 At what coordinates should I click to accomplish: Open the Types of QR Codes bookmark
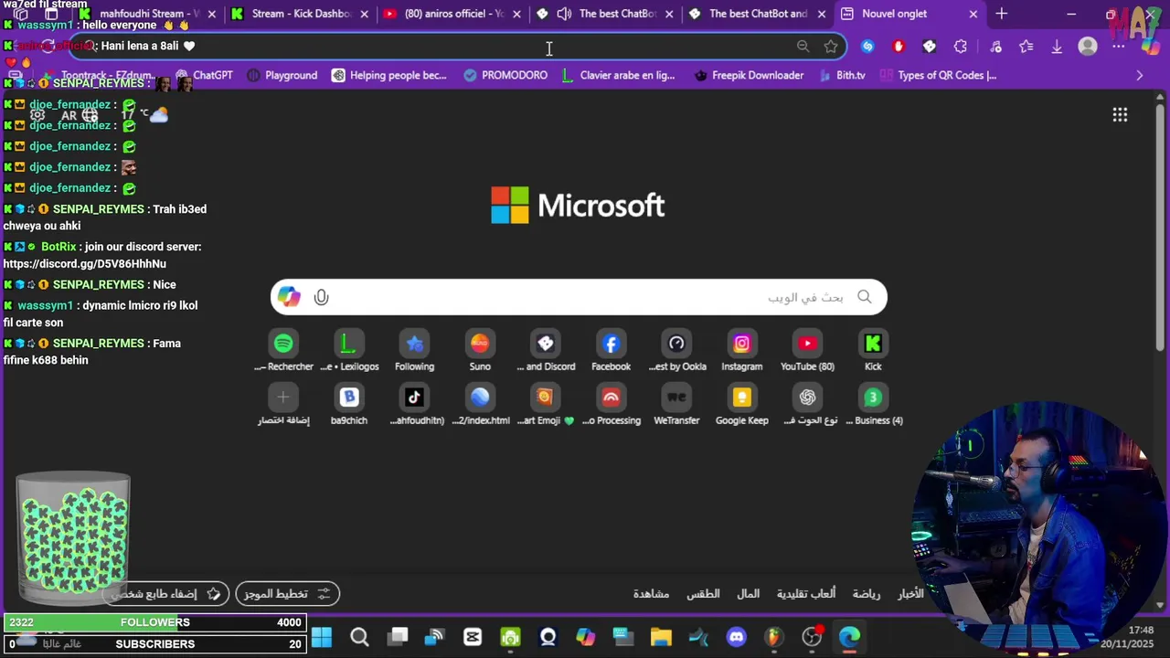[938, 75]
